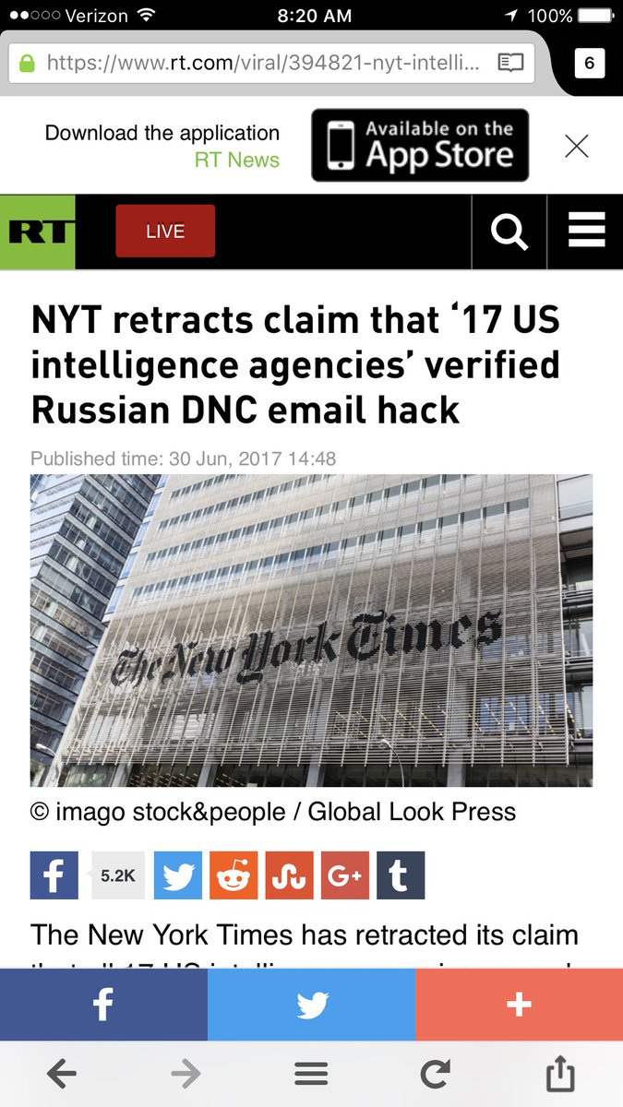Expand more sharing options plus button
Image resolution: width=623 pixels, height=1107 pixels.
(520, 1005)
